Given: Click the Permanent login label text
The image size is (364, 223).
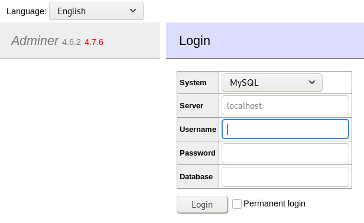Looking at the screenshot, I should pyautogui.click(x=274, y=203).
